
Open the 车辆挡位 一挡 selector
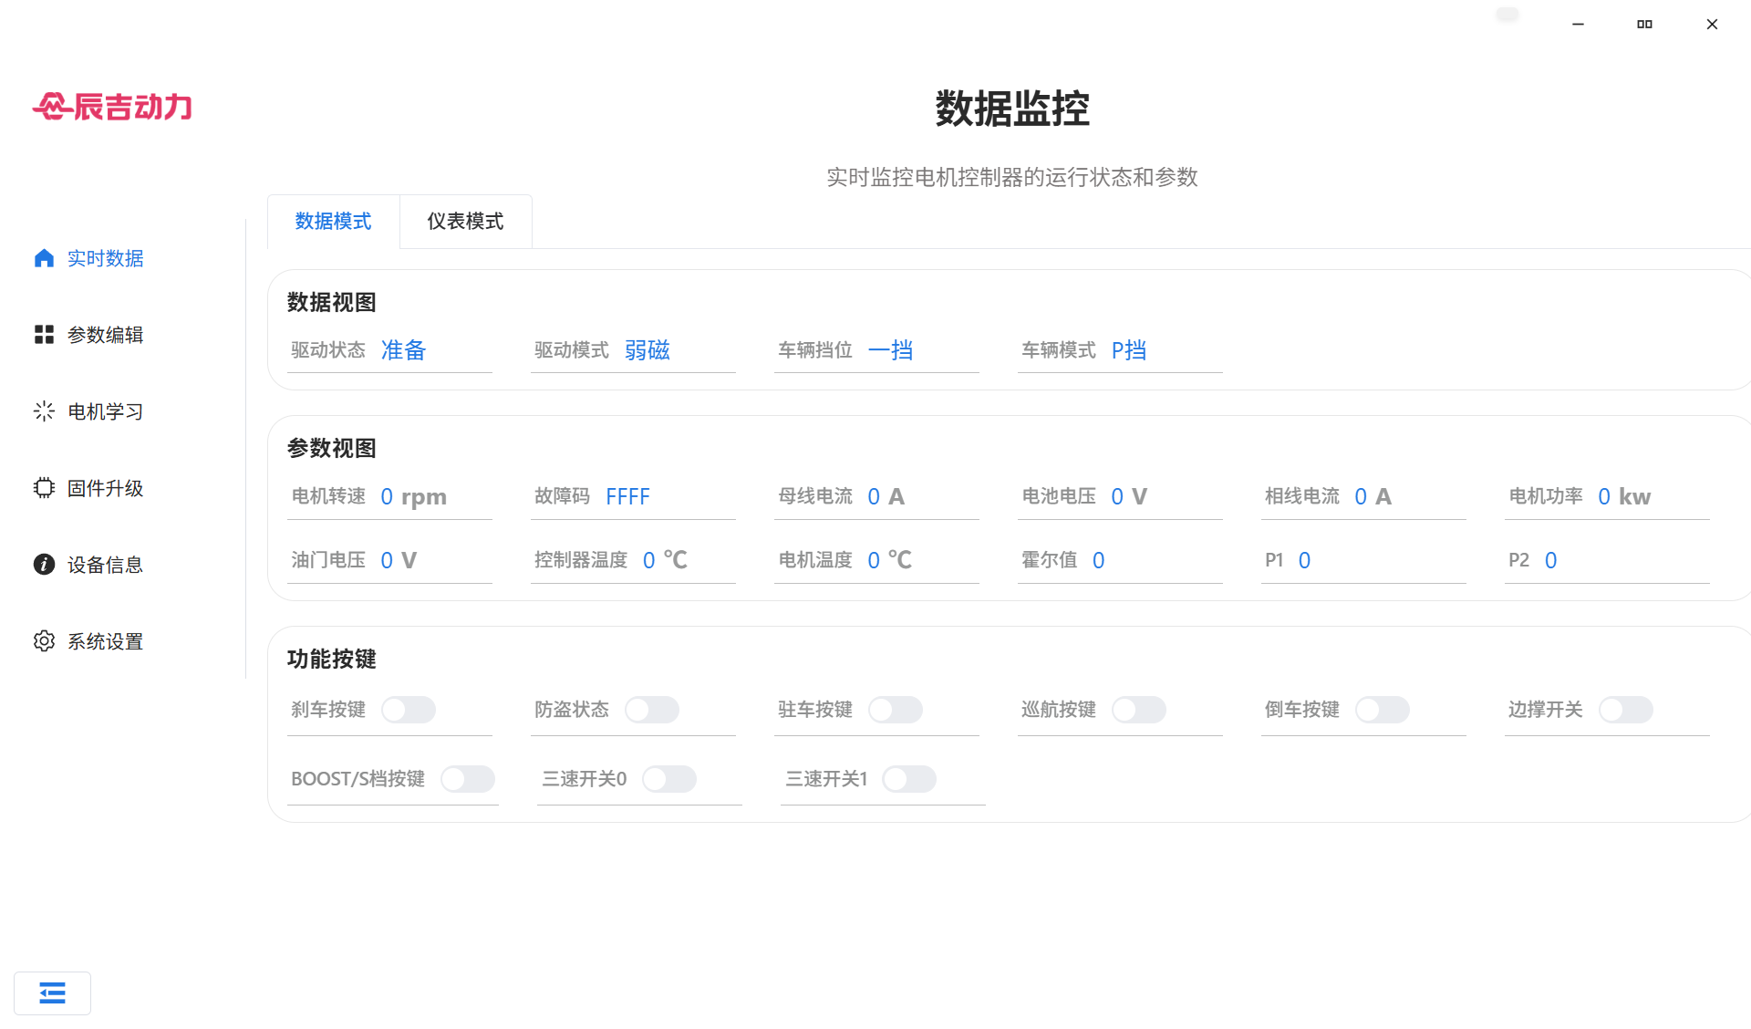tap(891, 350)
